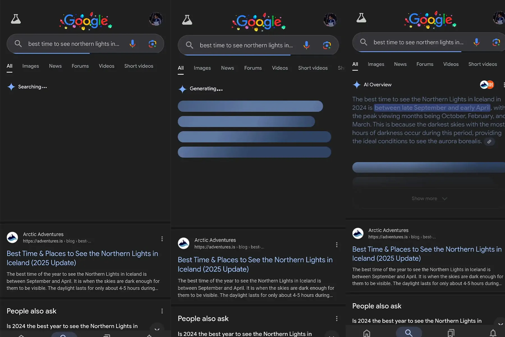Click adventures.is URL in middle screen

click(229, 247)
